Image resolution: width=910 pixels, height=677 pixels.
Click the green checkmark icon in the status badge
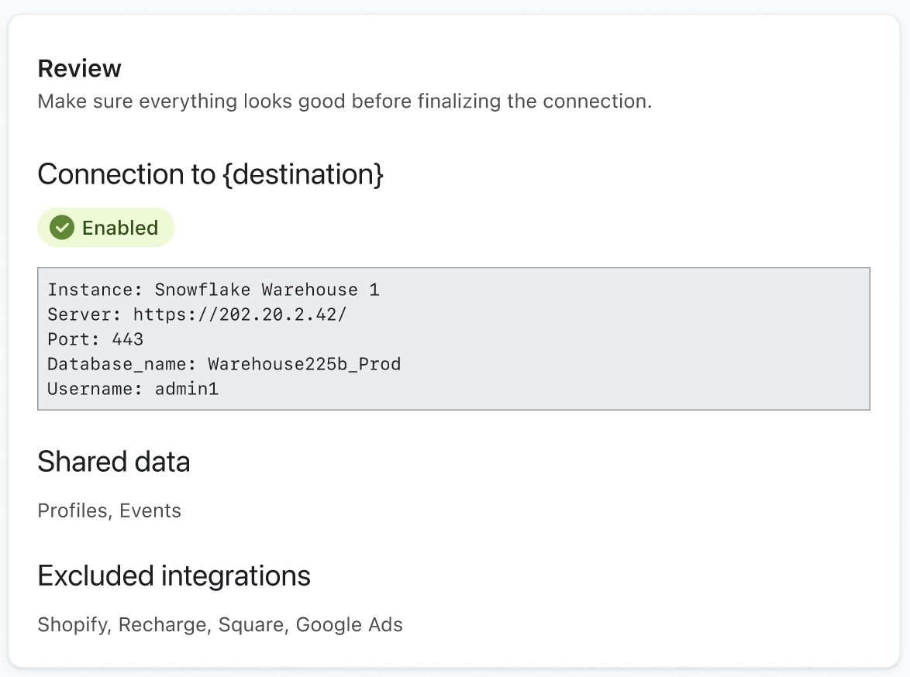[x=60, y=227]
